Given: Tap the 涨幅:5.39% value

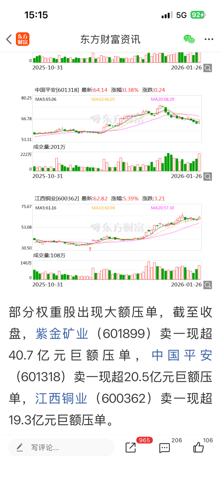Looking at the screenshot, I should (x=125, y=199).
